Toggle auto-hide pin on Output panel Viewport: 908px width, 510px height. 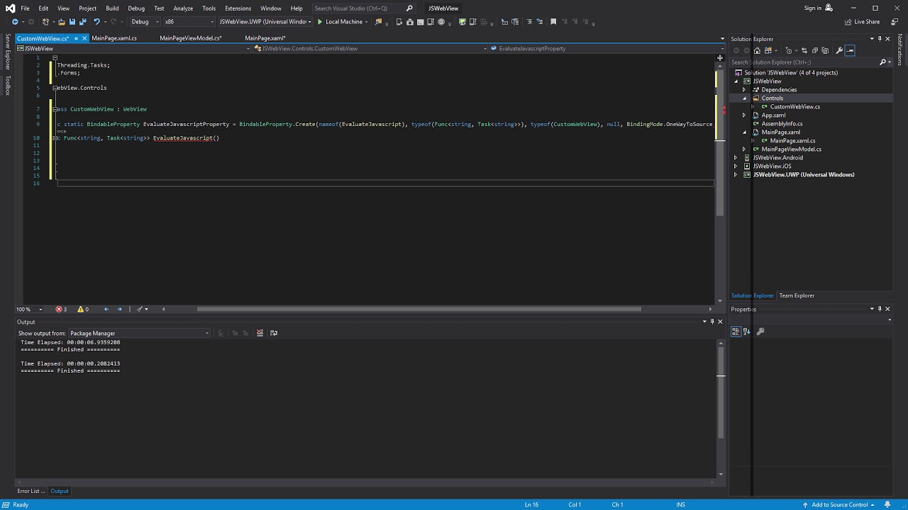coord(713,322)
